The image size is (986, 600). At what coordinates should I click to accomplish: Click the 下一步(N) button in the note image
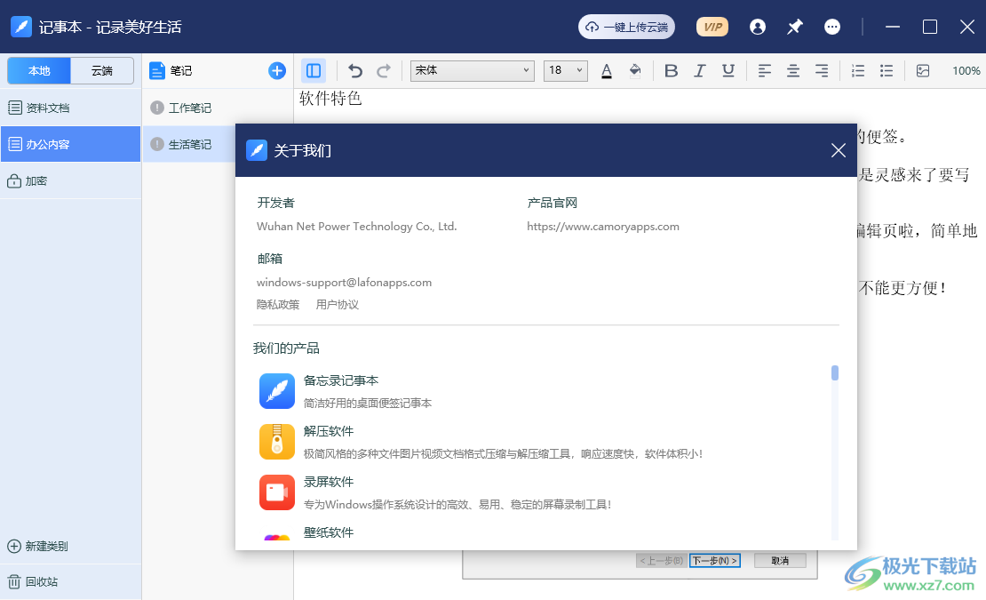click(x=714, y=560)
